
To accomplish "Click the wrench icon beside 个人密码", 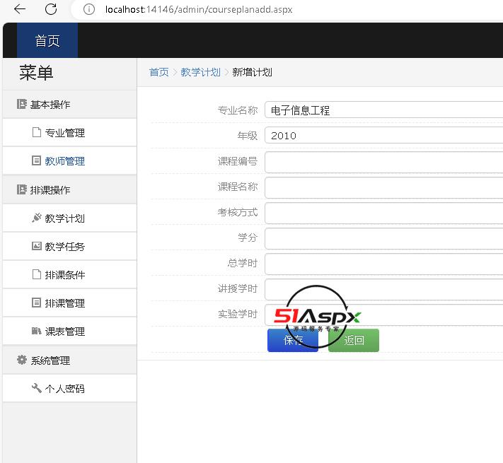I will click(37, 389).
